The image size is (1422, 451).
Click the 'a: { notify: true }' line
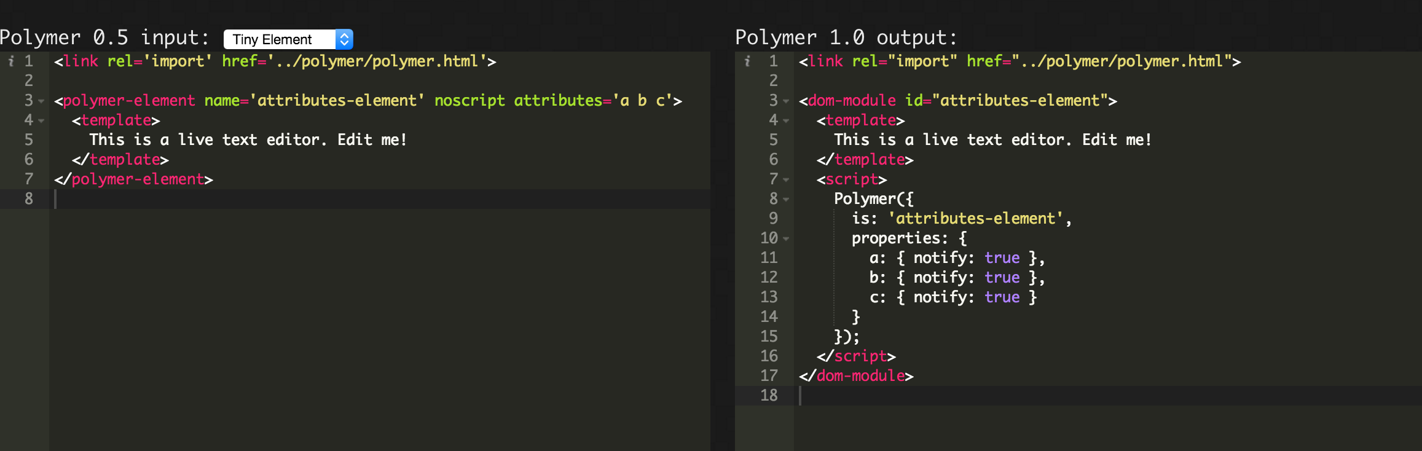pos(957,257)
